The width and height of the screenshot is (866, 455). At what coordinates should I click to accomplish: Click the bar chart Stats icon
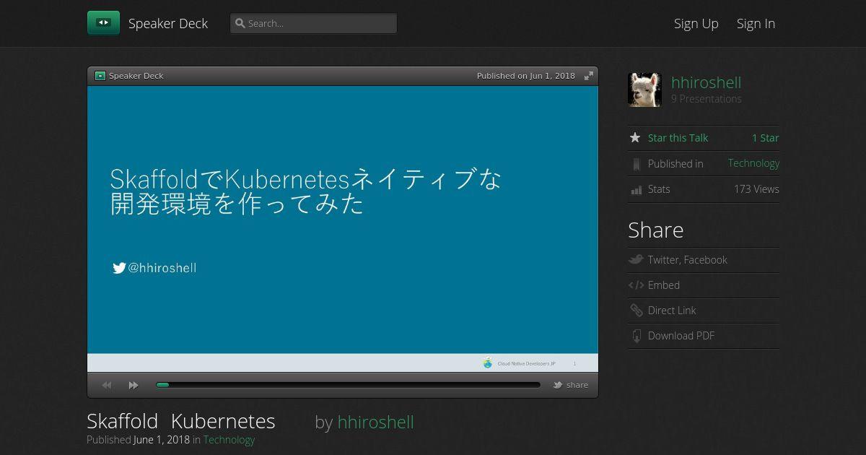(x=636, y=190)
